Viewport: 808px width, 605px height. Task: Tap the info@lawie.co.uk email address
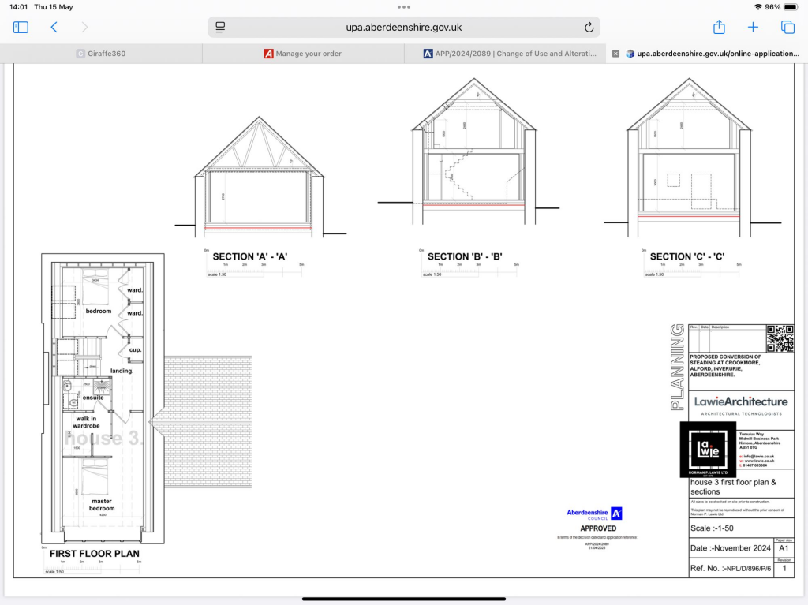tap(758, 456)
